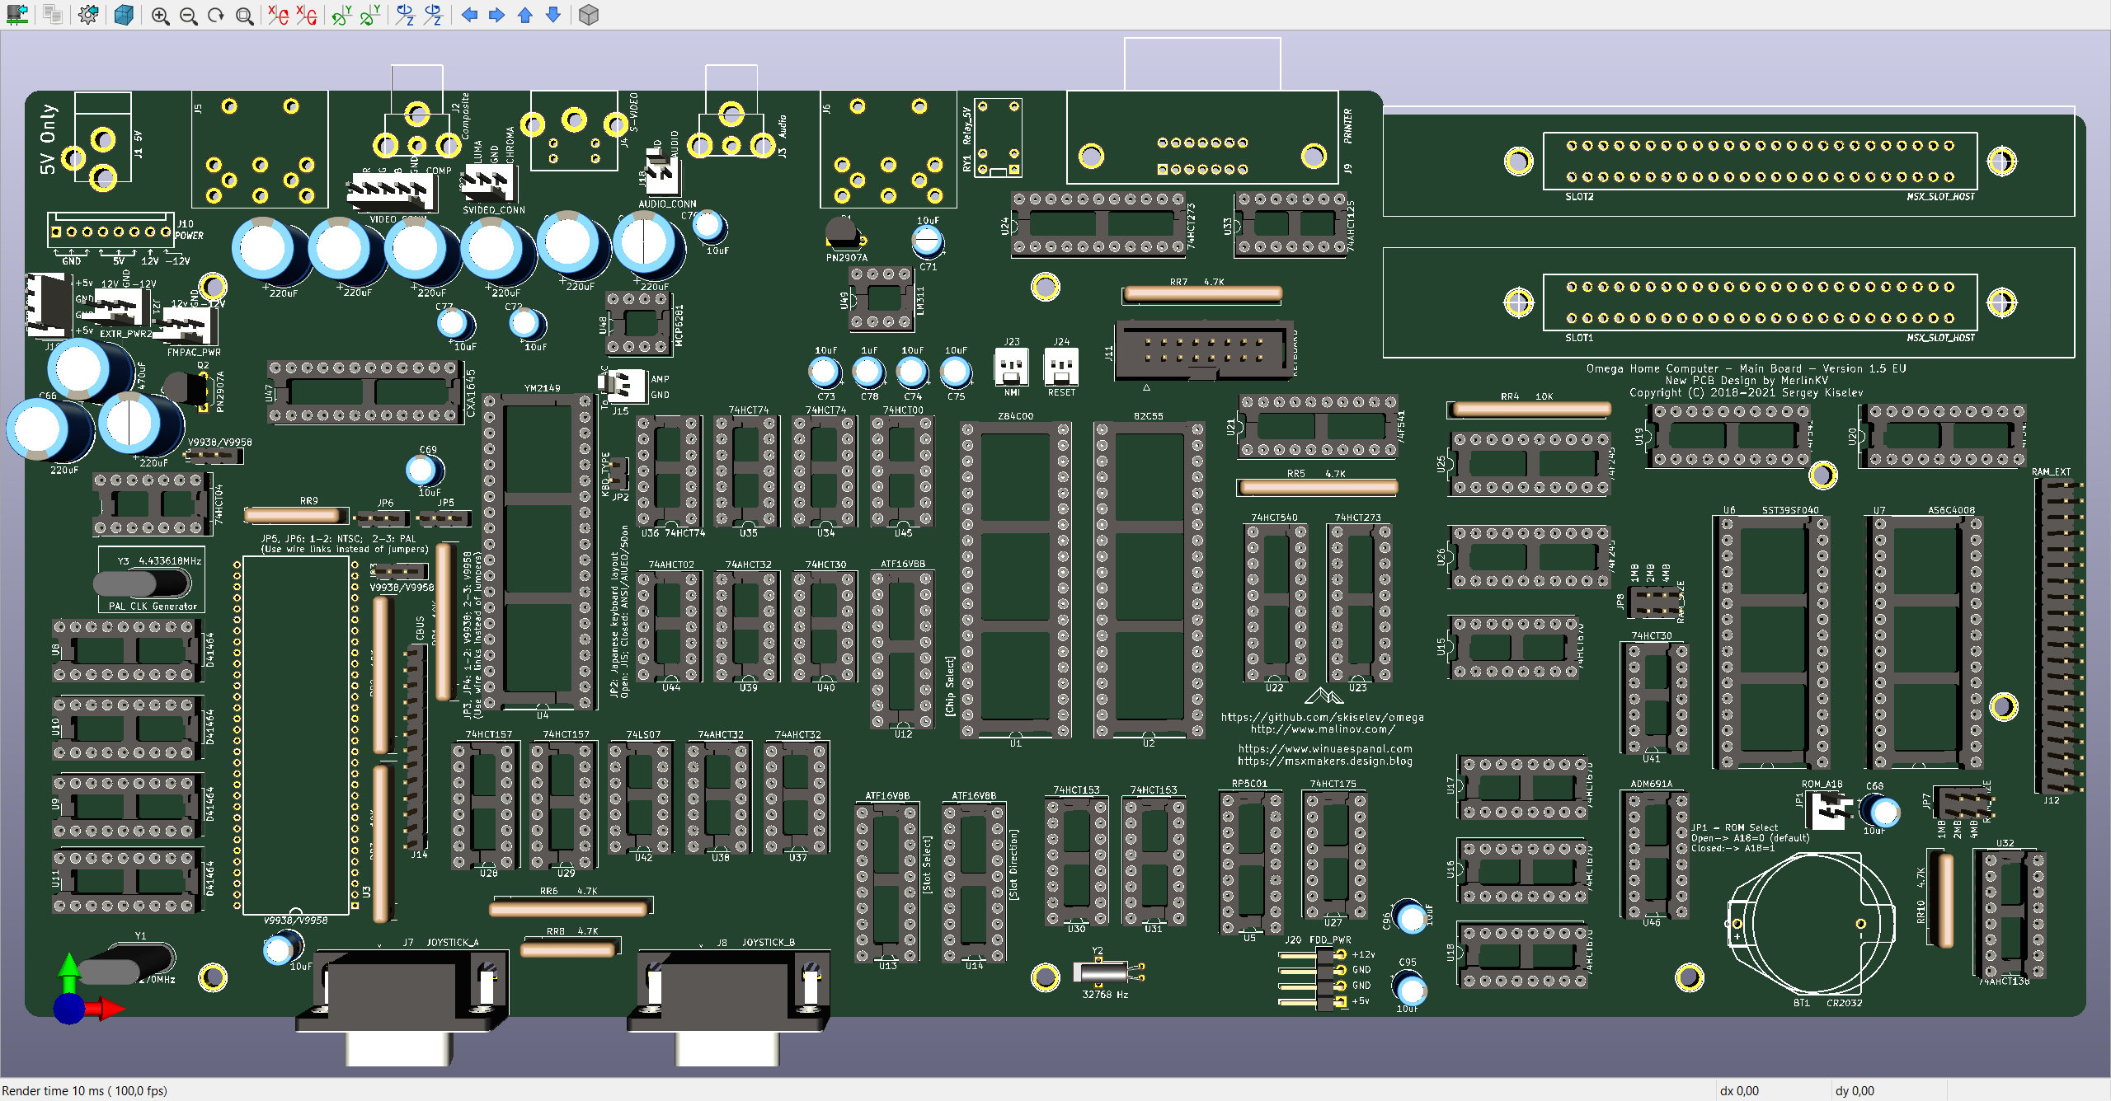The width and height of the screenshot is (2111, 1101).
Task: Click the zoom in magnifier
Action: (161, 15)
